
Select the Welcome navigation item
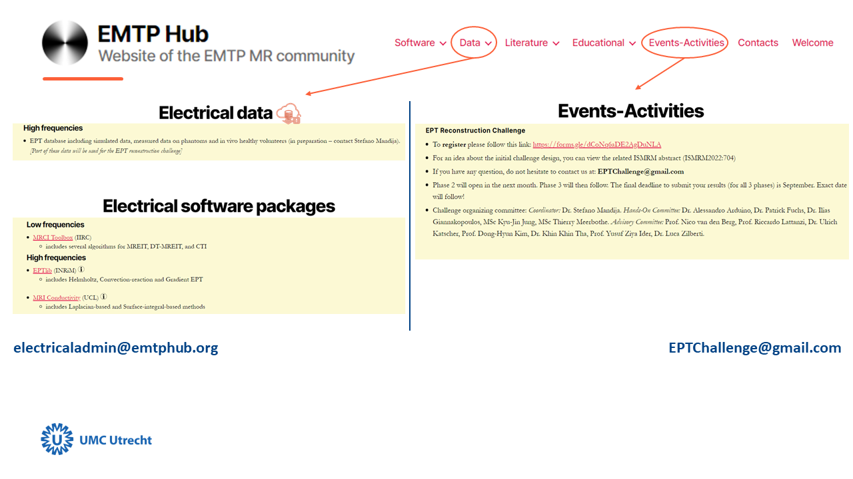coord(812,43)
